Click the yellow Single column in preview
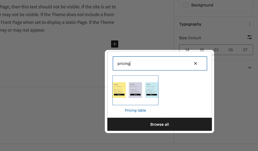258x151 pixels. (119, 90)
